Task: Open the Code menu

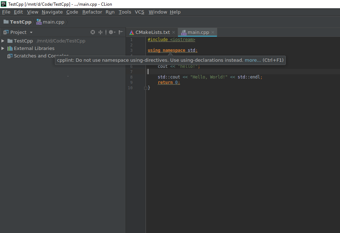Action: pyautogui.click(x=72, y=12)
